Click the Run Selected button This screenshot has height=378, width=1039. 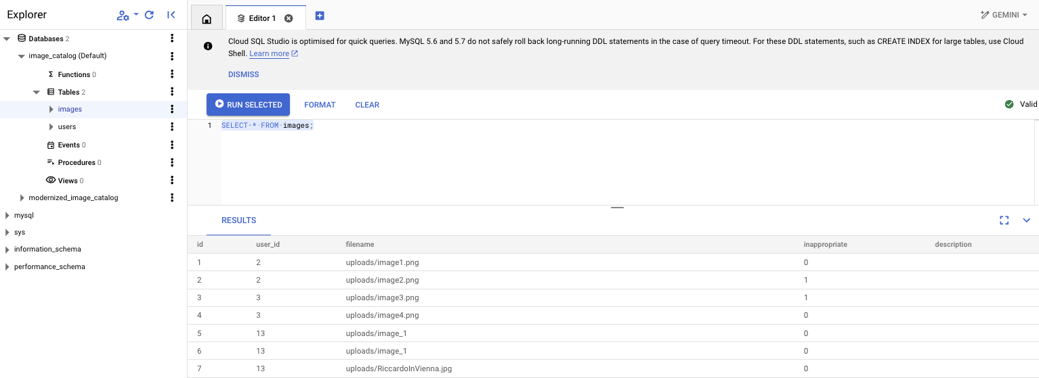pos(248,105)
